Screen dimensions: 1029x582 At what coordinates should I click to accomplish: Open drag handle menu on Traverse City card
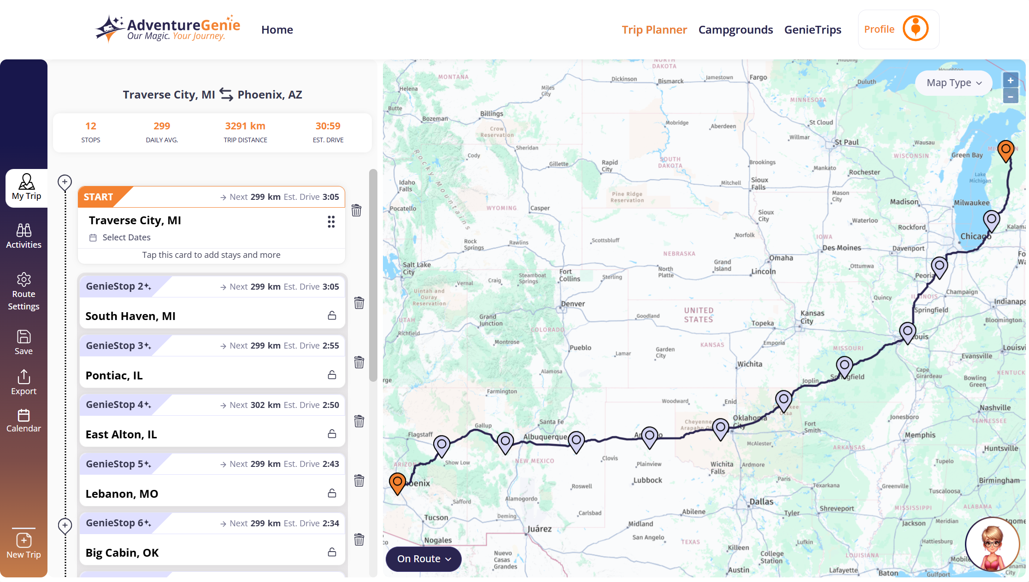[331, 222]
